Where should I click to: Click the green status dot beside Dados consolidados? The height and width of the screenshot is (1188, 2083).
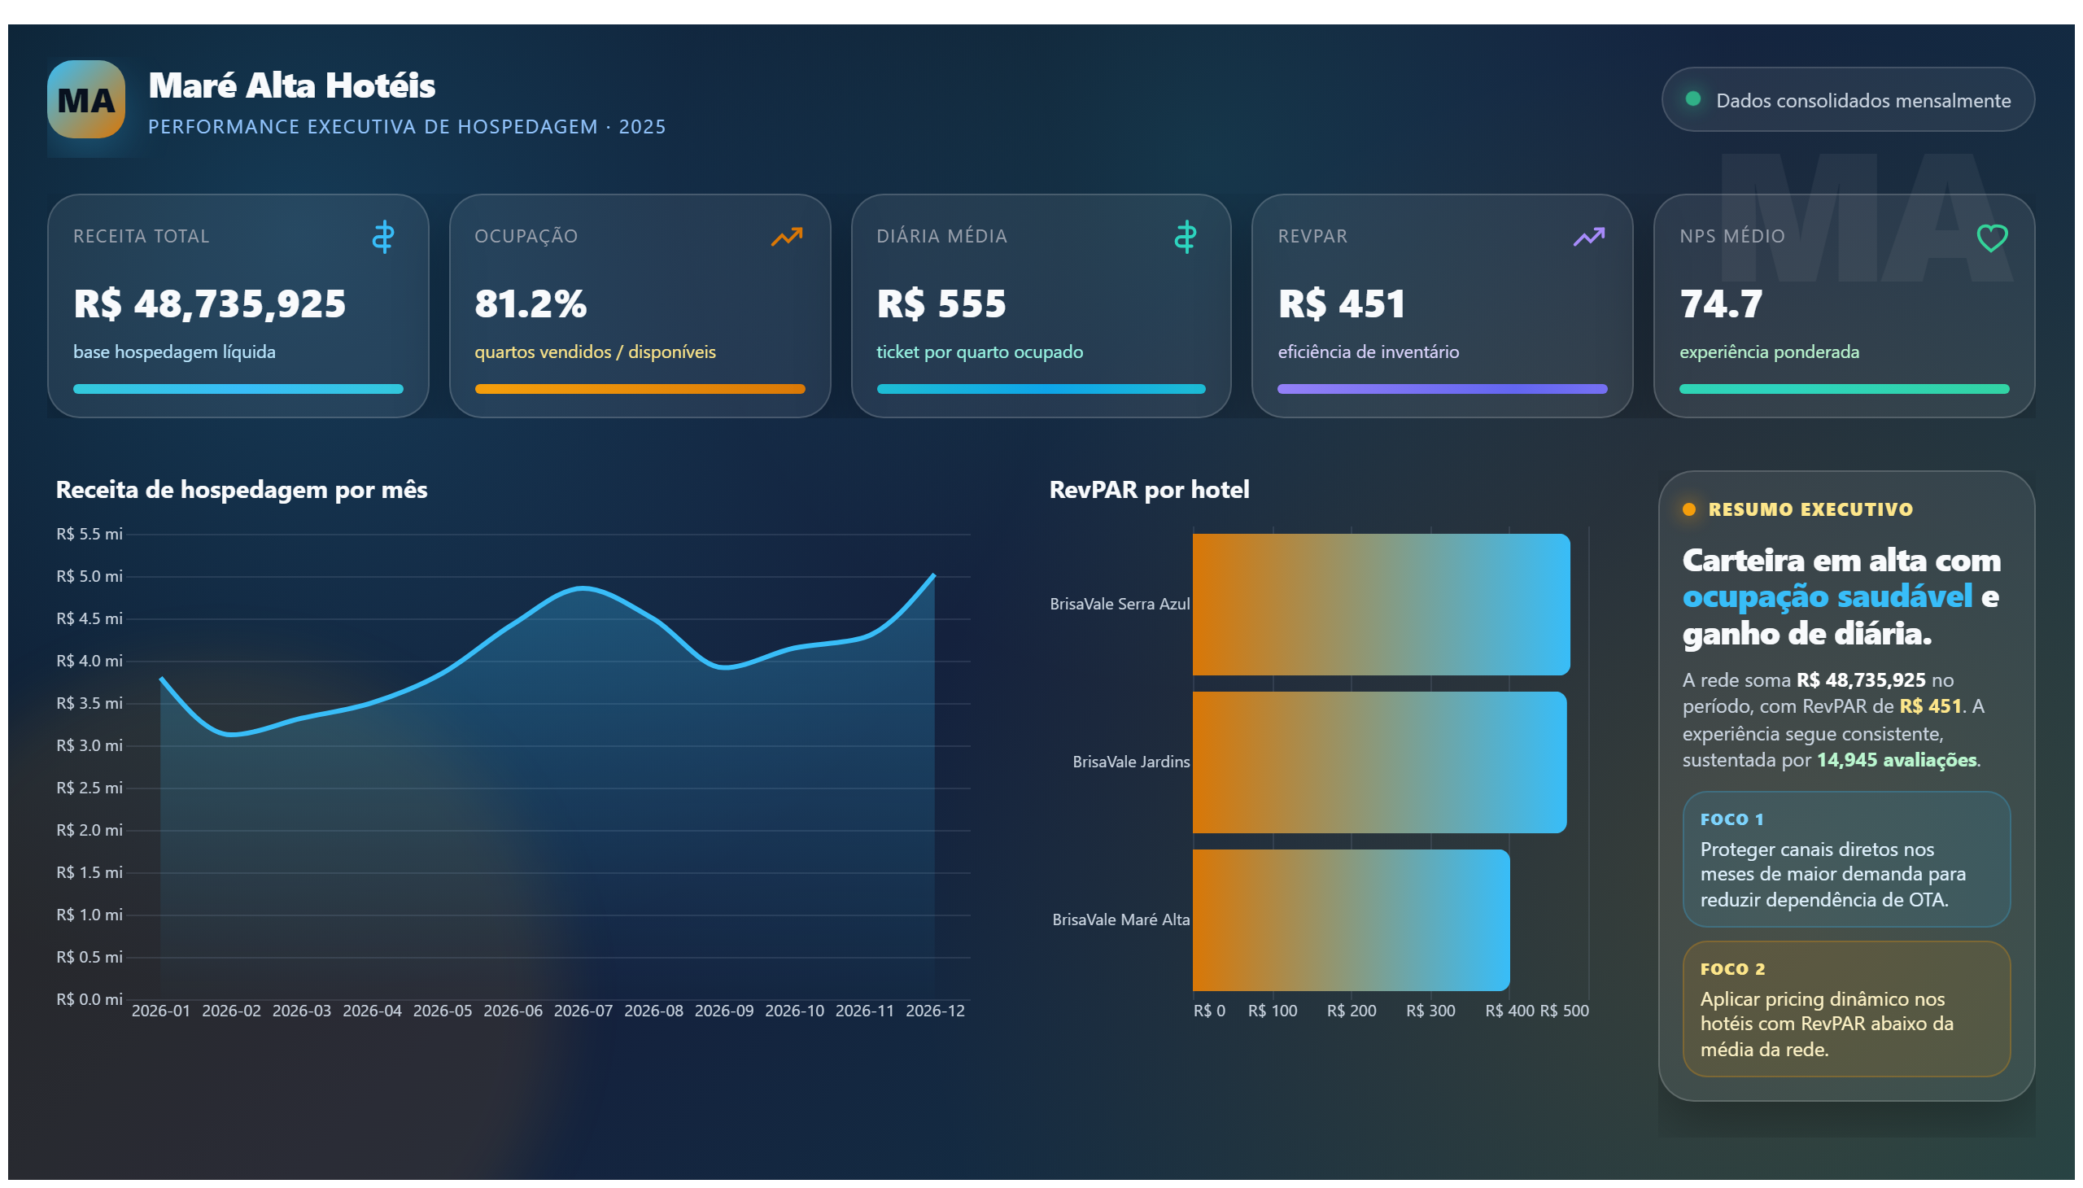click(x=1692, y=98)
